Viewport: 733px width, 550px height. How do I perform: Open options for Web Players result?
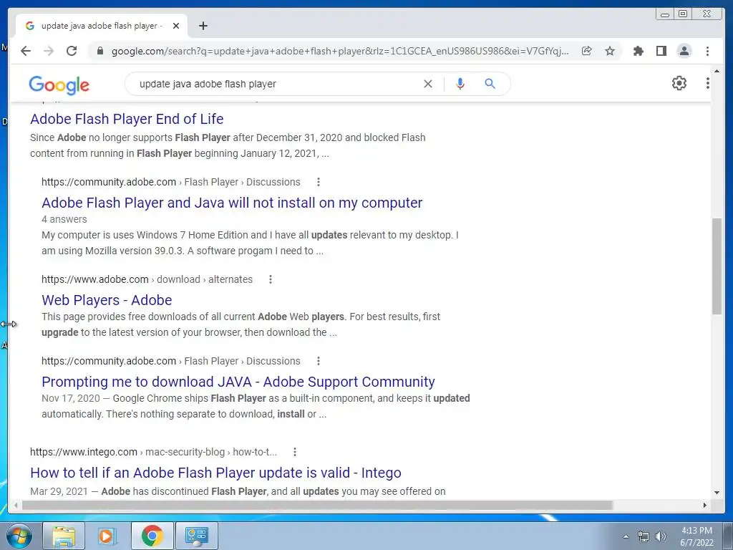click(x=270, y=279)
